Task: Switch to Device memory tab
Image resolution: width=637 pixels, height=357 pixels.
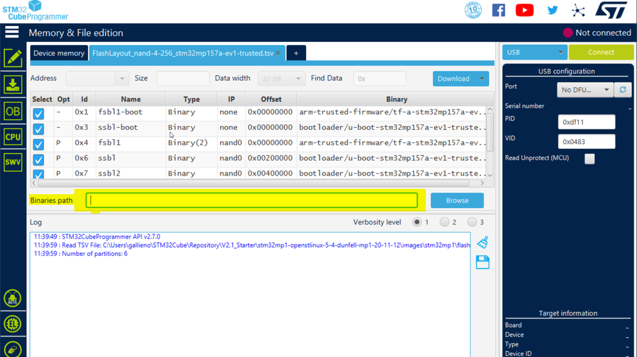Action: [x=59, y=53]
